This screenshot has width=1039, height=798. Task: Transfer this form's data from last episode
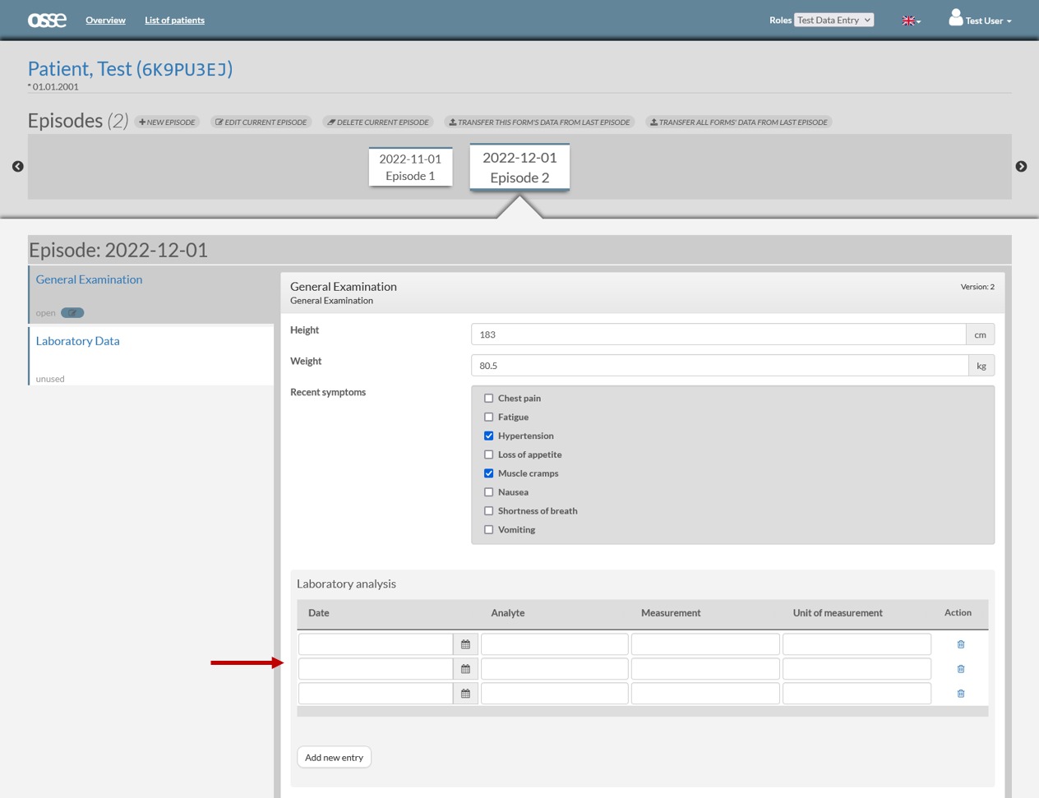pos(539,122)
